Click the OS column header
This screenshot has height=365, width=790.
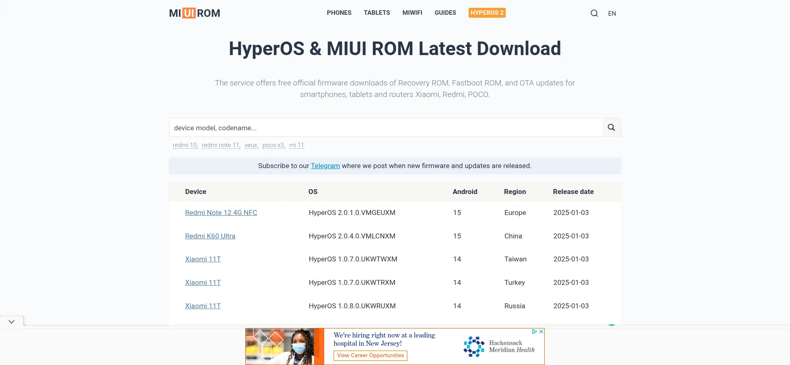pyautogui.click(x=313, y=192)
